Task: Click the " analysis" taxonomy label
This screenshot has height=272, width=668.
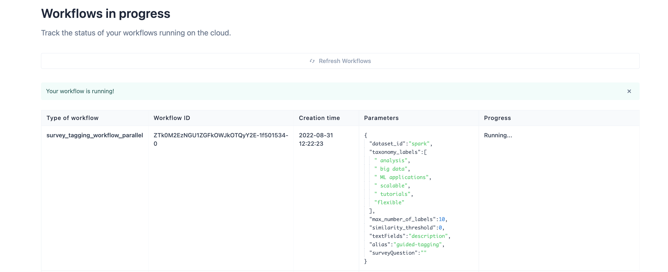Action: point(391,160)
